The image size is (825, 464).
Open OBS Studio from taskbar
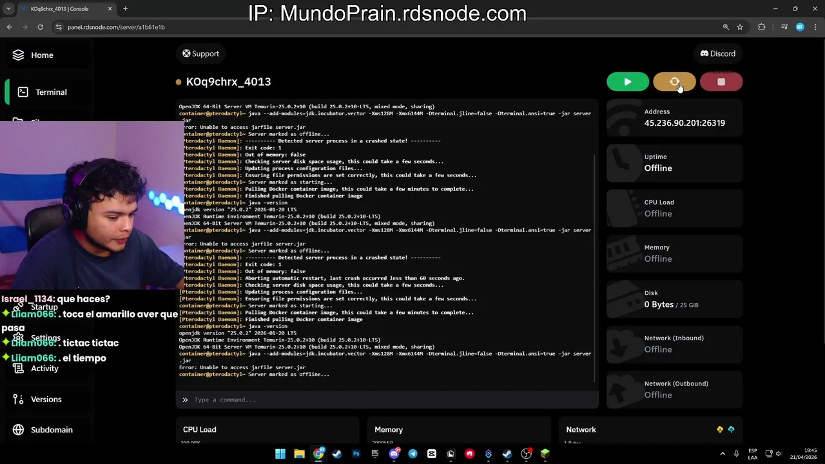click(527, 454)
